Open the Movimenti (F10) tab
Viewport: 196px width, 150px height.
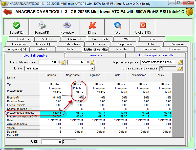tap(46, 44)
